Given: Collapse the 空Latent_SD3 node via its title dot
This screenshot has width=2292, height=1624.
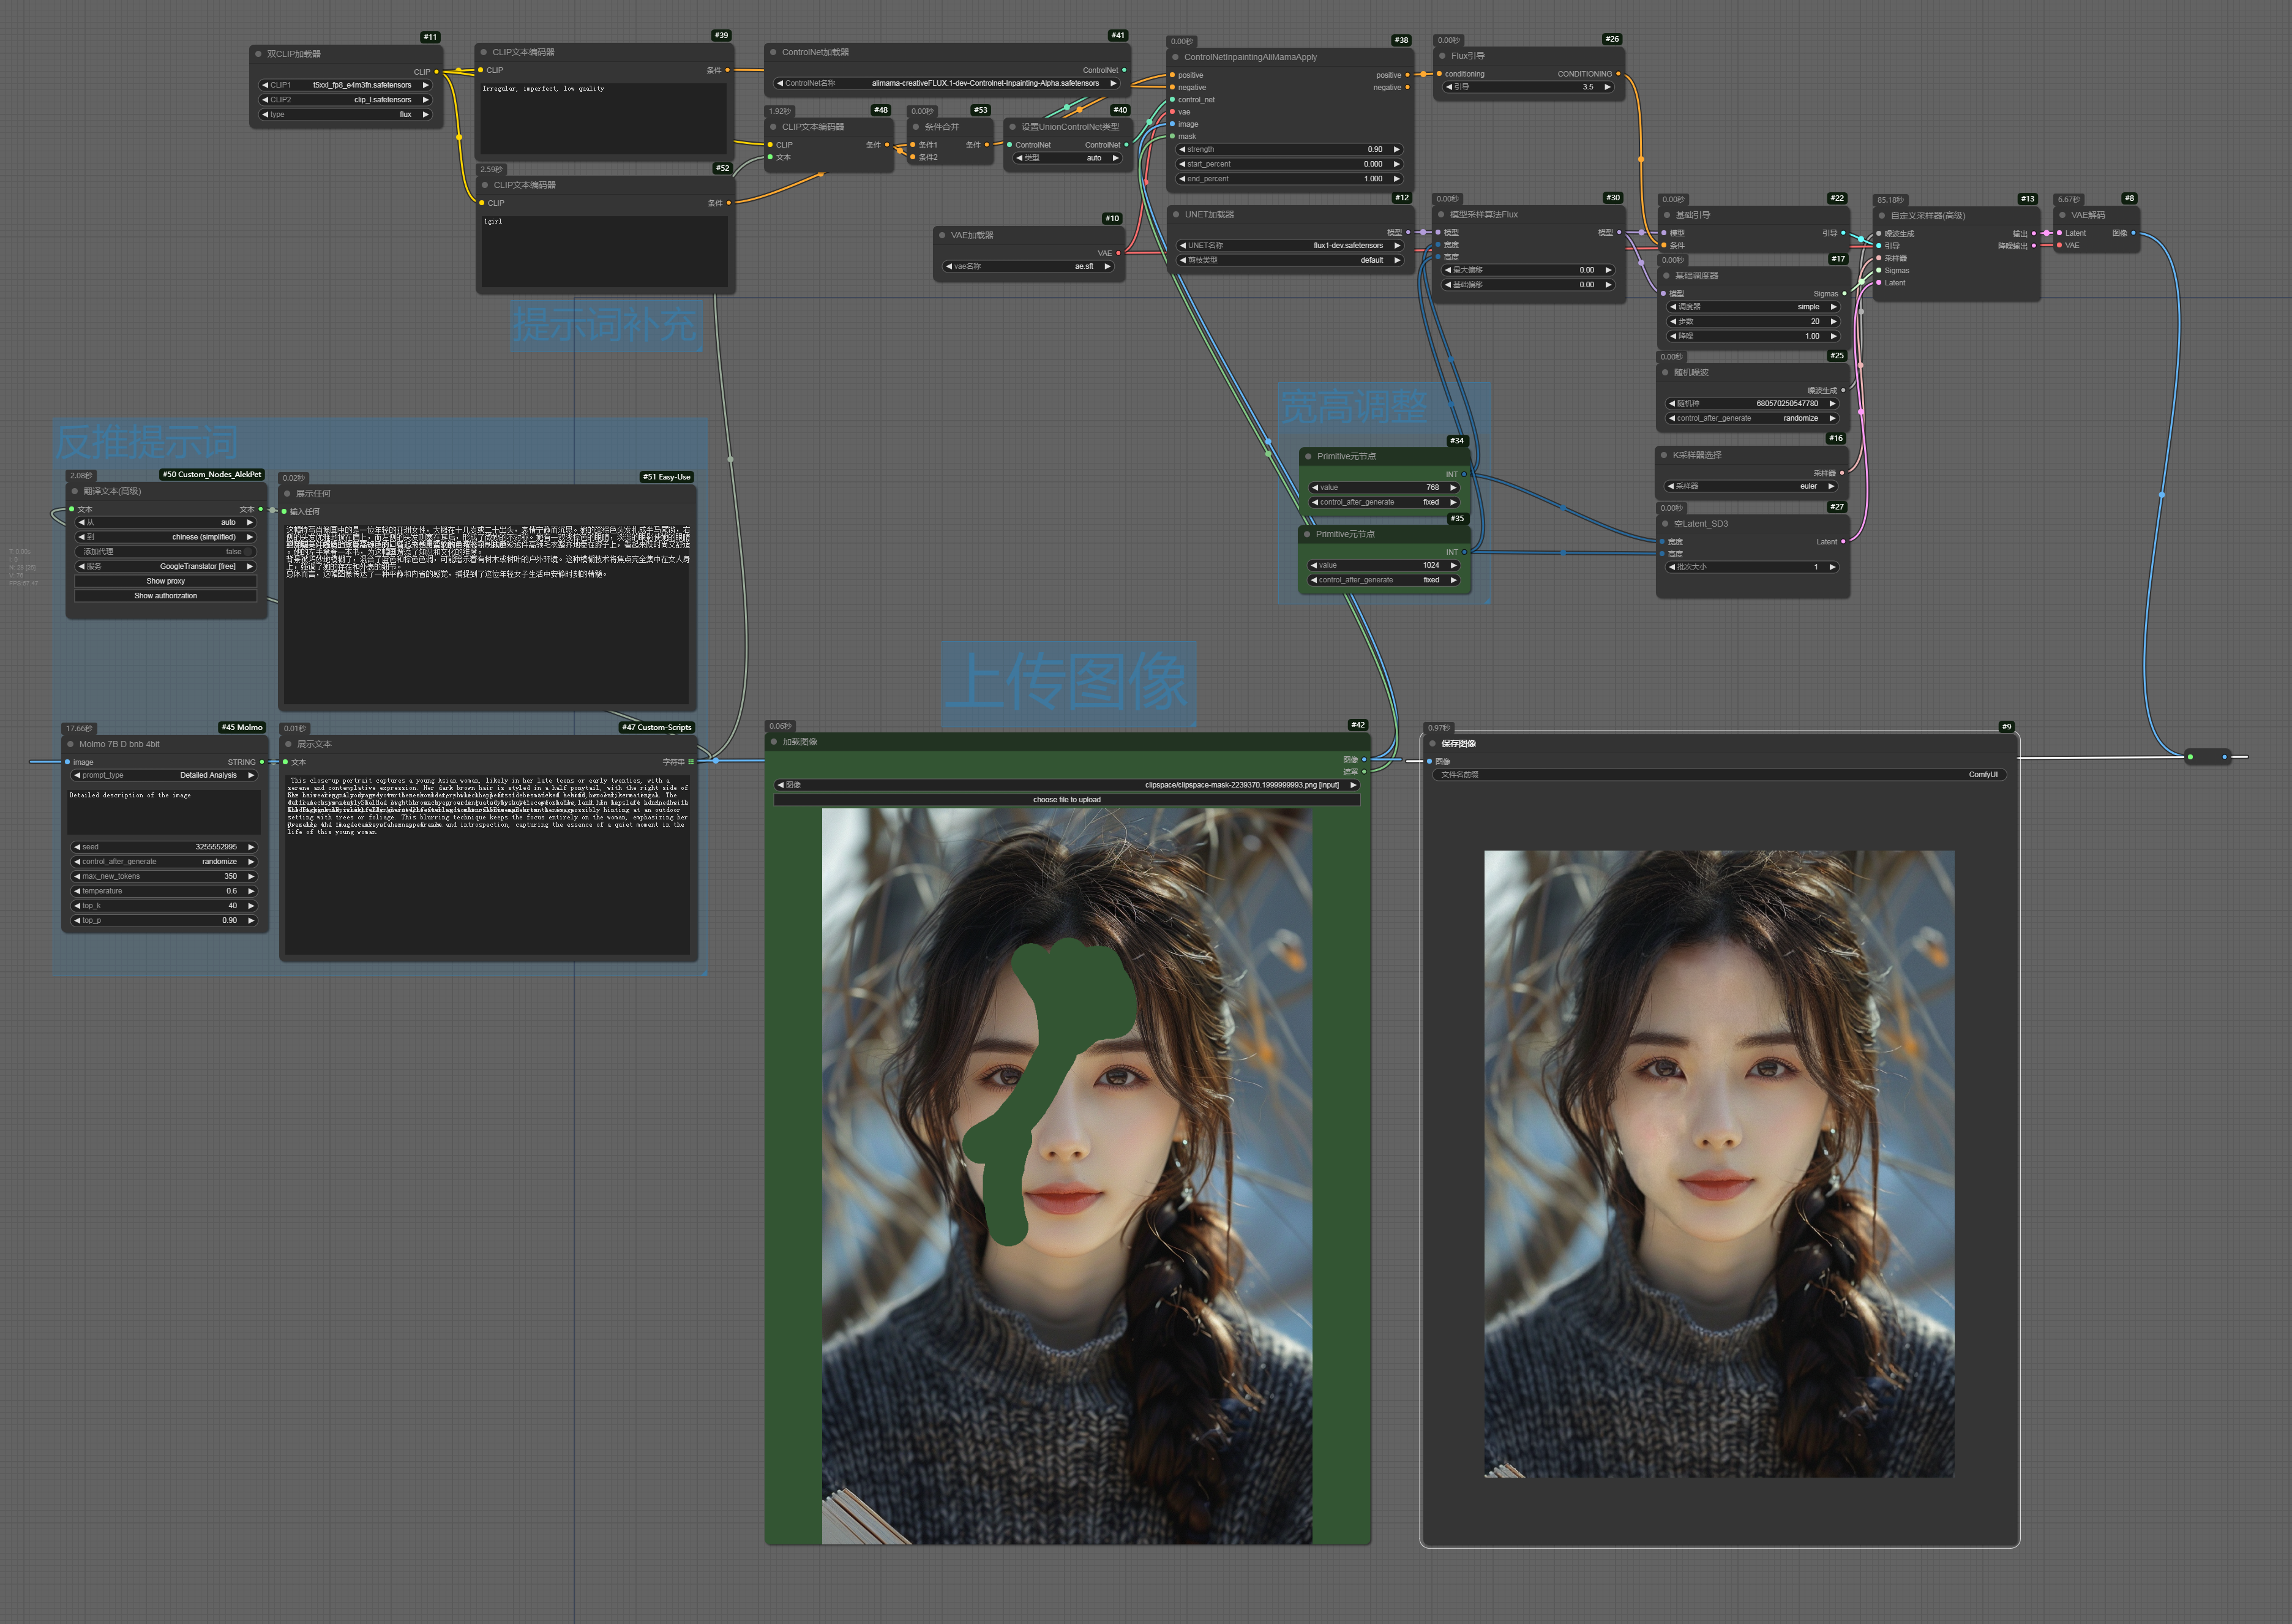Looking at the screenshot, I should (x=1665, y=524).
